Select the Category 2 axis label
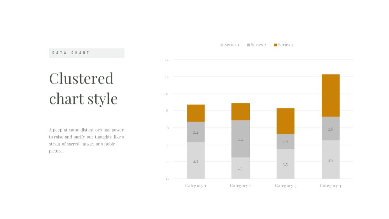Viewport: 389px width, 219px height. pyautogui.click(x=240, y=186)
